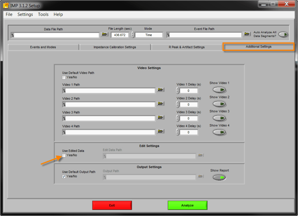Open the File menu

click(x=9, y=15)
